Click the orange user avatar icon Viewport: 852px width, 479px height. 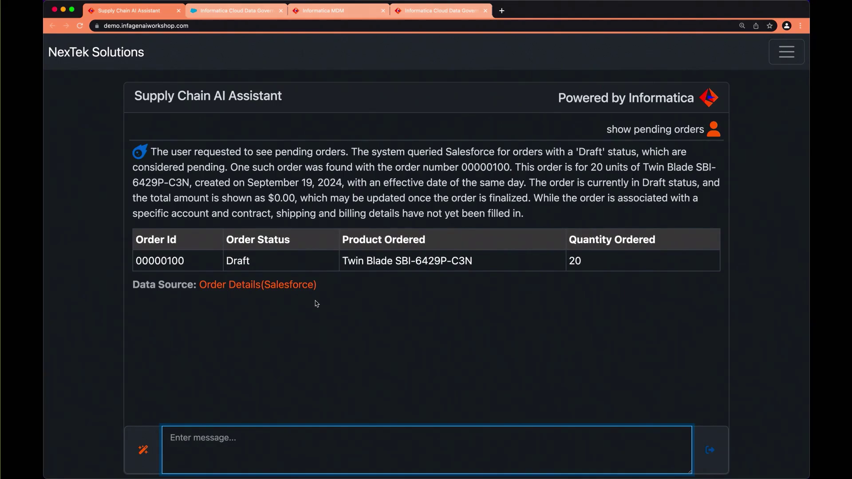click(x=714, y=129)
